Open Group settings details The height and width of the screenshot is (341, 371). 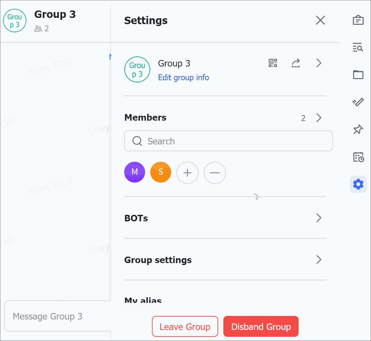tap(319, 259)
